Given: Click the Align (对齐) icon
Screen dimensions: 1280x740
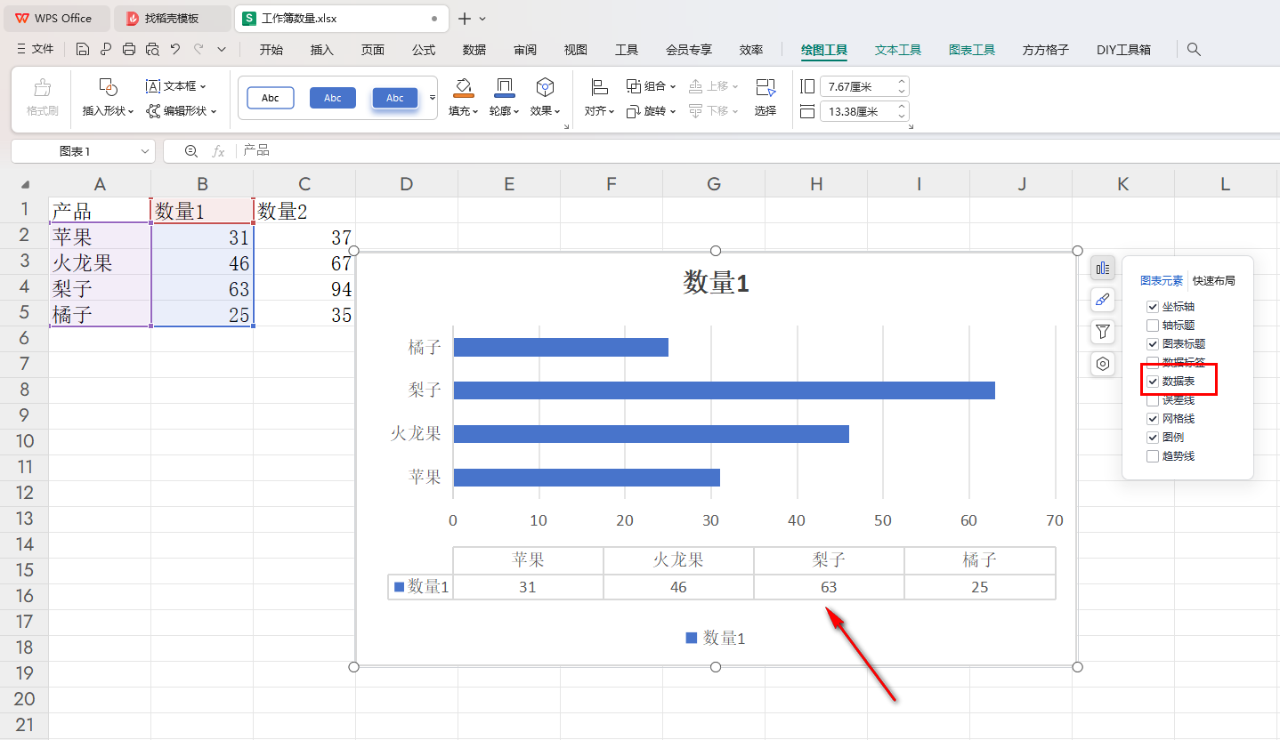Looking at the screenshot, I should coord(599,87).
